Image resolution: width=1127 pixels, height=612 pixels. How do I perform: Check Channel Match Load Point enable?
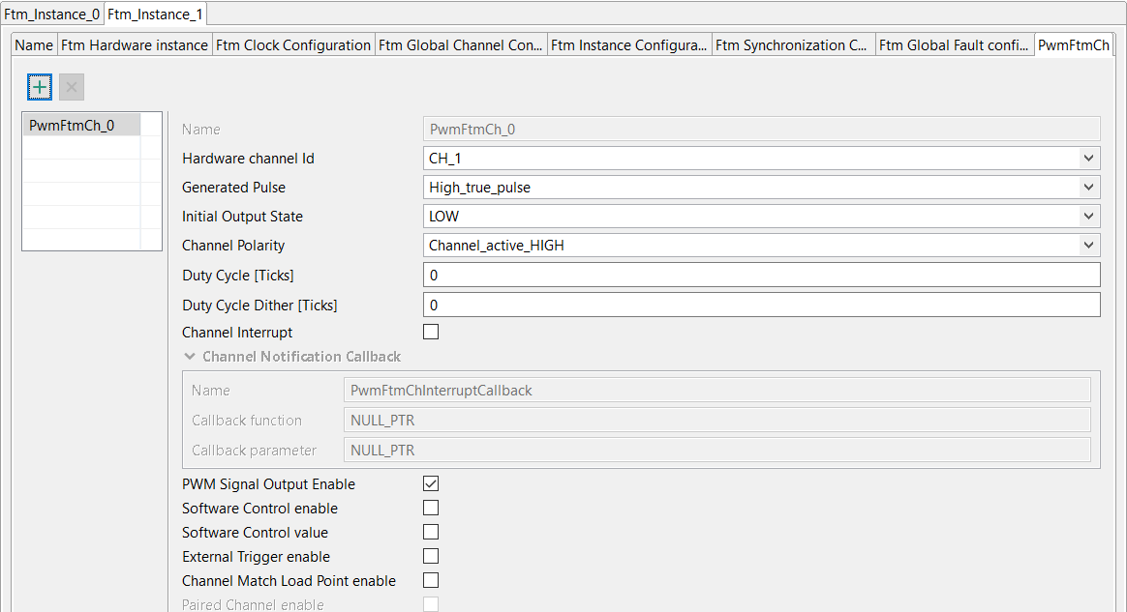click(430, 579)
